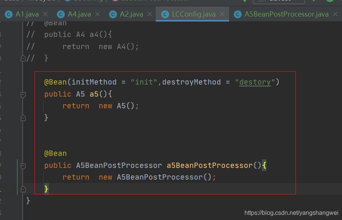Close the A1.java tab
Screen dimensions: 342x220
coord(45,14)
